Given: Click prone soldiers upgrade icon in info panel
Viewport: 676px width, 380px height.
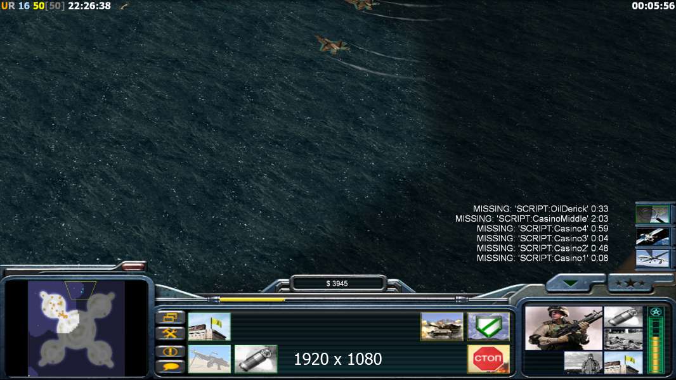Looking at the screenshot, I should (623, 339).
